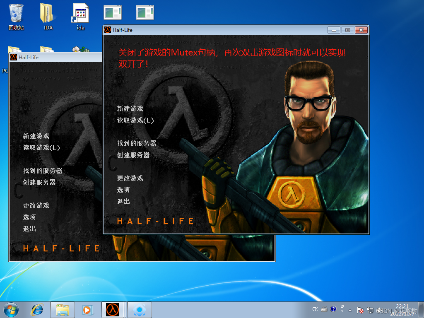Click the Show Desktop button at taskbar end
This screenshot has height=318, width=424.
421,310
